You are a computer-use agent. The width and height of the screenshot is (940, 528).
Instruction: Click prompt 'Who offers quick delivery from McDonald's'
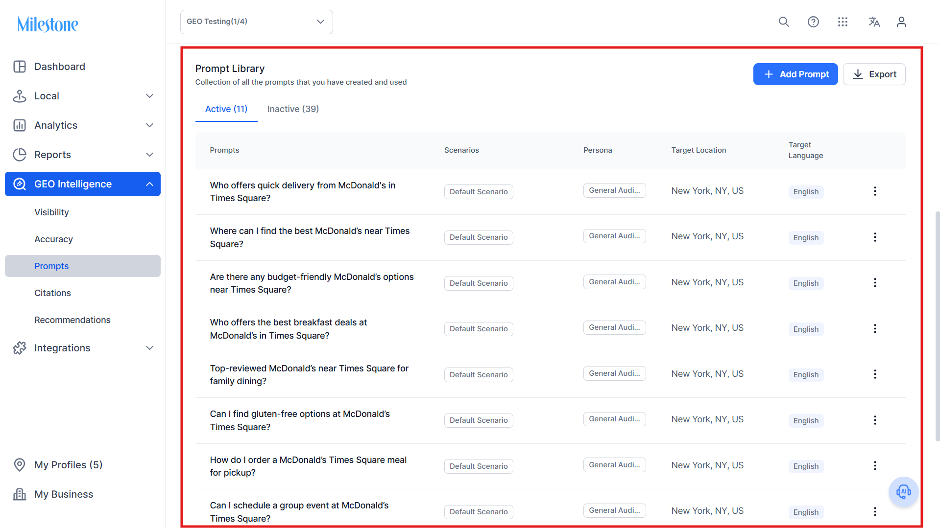(303, 192)
